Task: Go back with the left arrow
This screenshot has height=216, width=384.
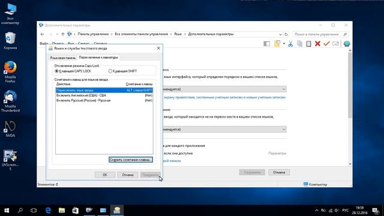Action: 42,34
